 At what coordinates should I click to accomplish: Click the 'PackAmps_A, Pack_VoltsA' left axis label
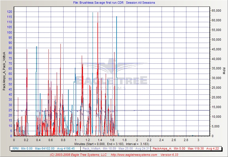tap(4, 71)
